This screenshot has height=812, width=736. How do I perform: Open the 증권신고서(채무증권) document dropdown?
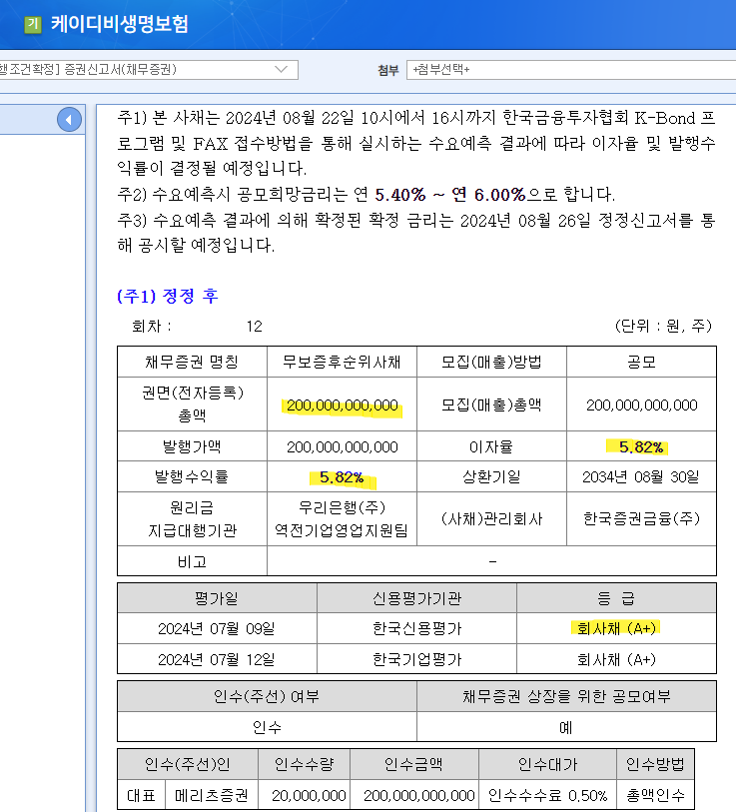pos(149,69)
